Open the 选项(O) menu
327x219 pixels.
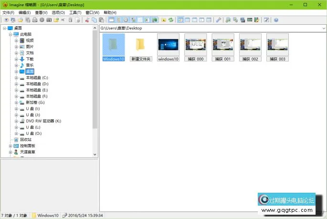[58, 13]
